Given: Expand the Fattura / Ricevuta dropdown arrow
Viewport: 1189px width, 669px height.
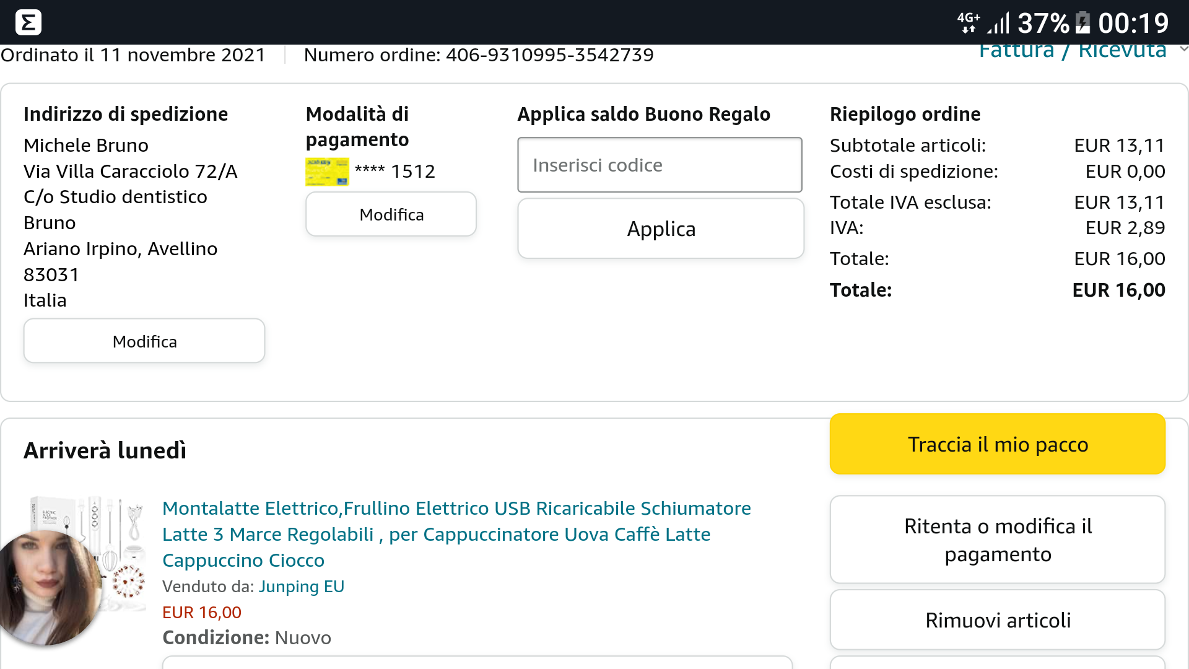Looking at the screenshot, I should 1183,49.
